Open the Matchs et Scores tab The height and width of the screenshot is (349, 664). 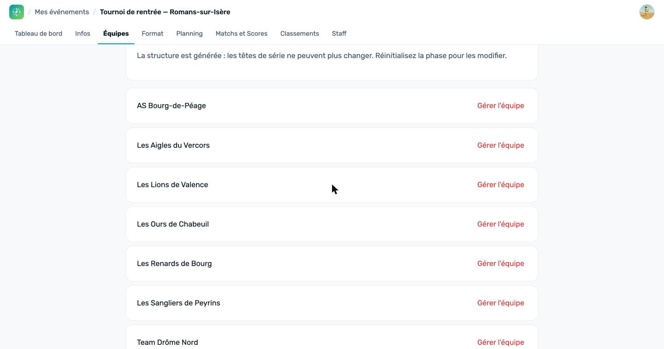pyautogui.click(x=242, y=34)
